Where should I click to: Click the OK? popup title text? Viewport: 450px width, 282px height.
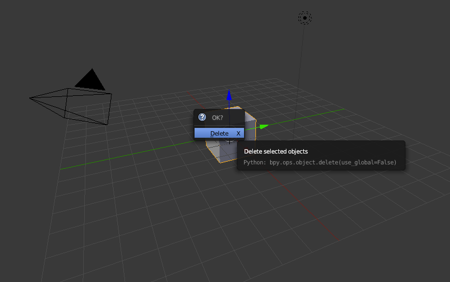click(x=217, y=118)
